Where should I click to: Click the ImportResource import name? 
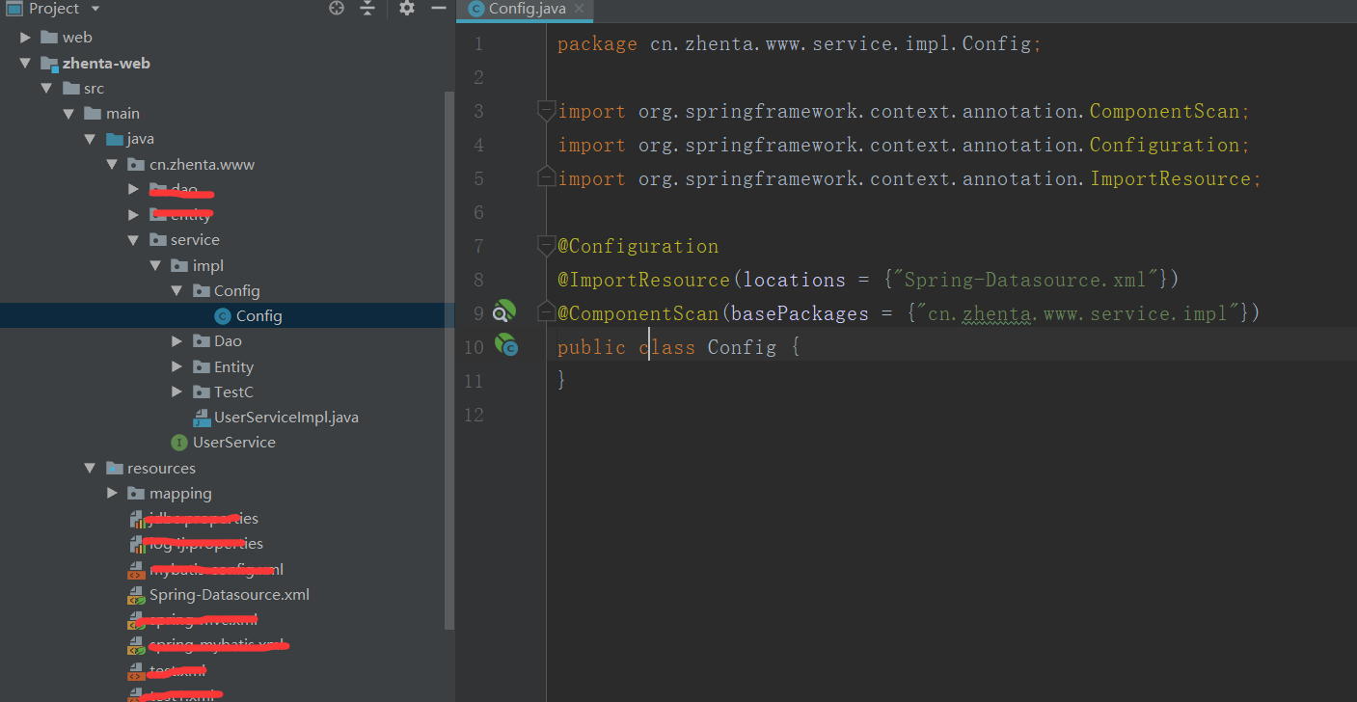(x=1170, y=179)
